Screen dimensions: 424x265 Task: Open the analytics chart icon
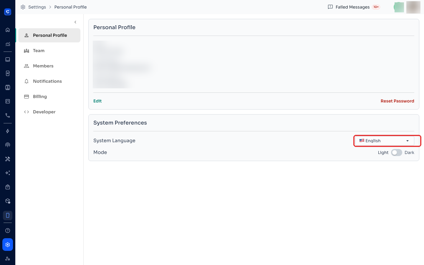click(x=8, y=44)
